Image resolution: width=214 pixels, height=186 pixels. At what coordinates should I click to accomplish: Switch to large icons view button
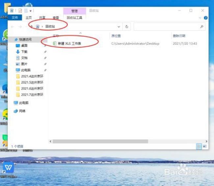(x=205, y=146)
